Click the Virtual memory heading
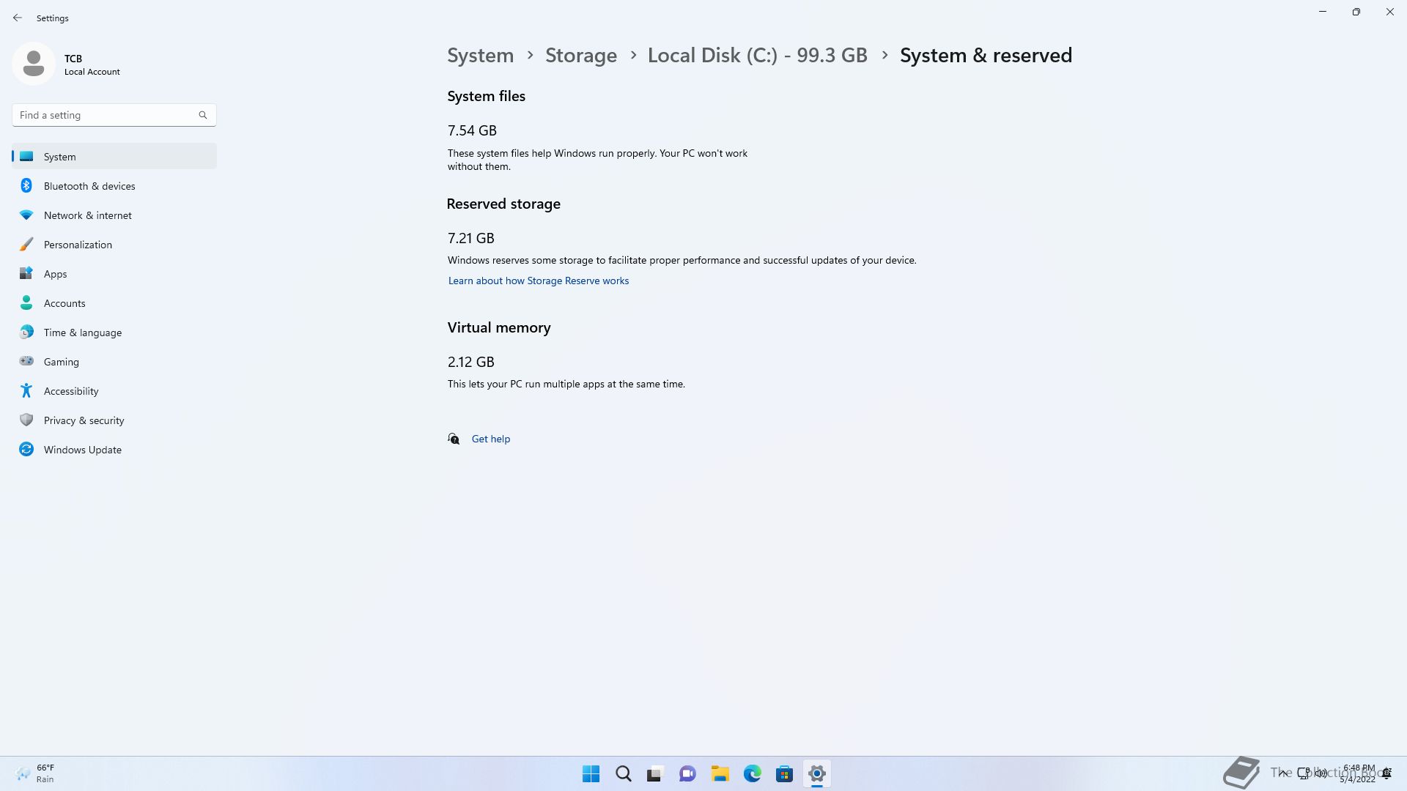 pyautogui.click(x=499, y=328)
